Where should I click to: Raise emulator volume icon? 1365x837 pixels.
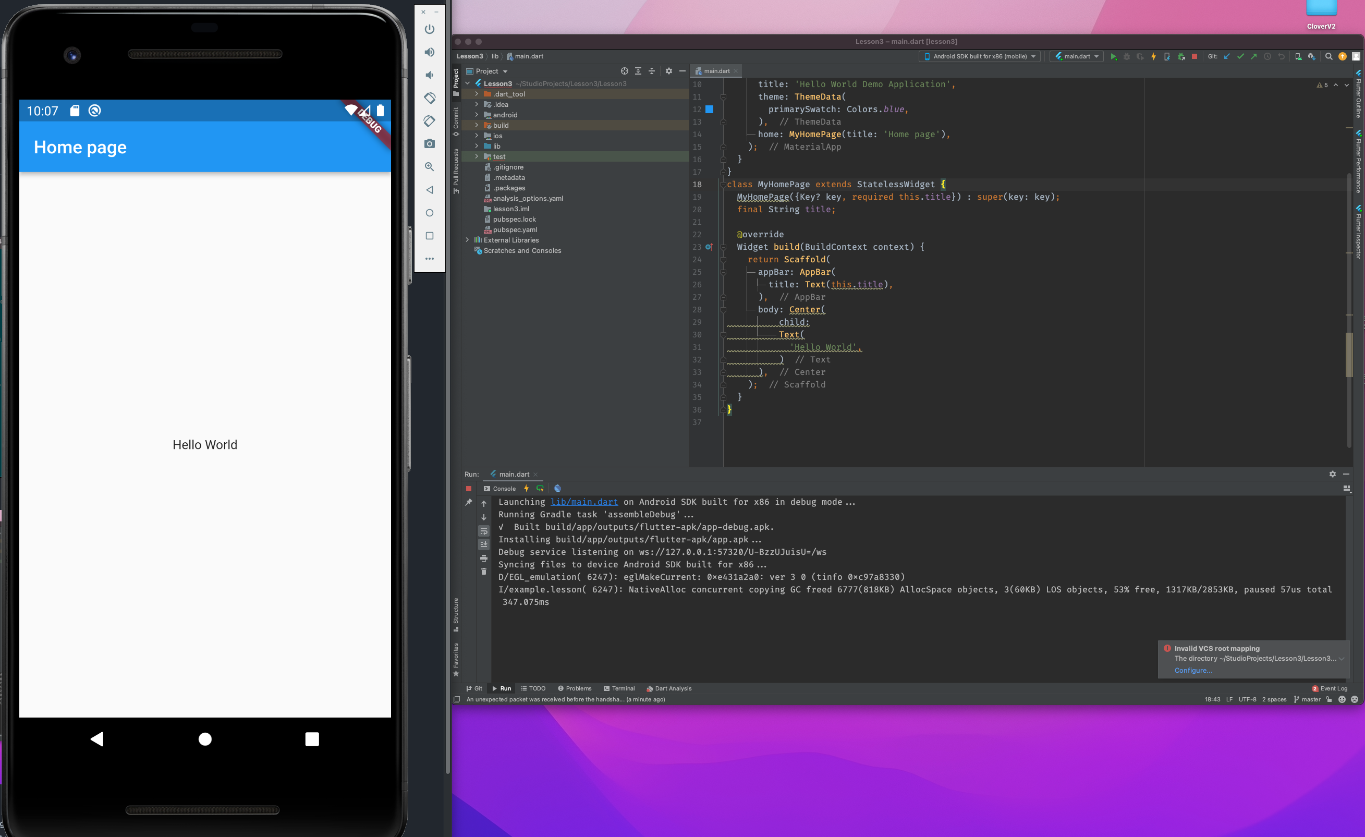click(429, 52)
